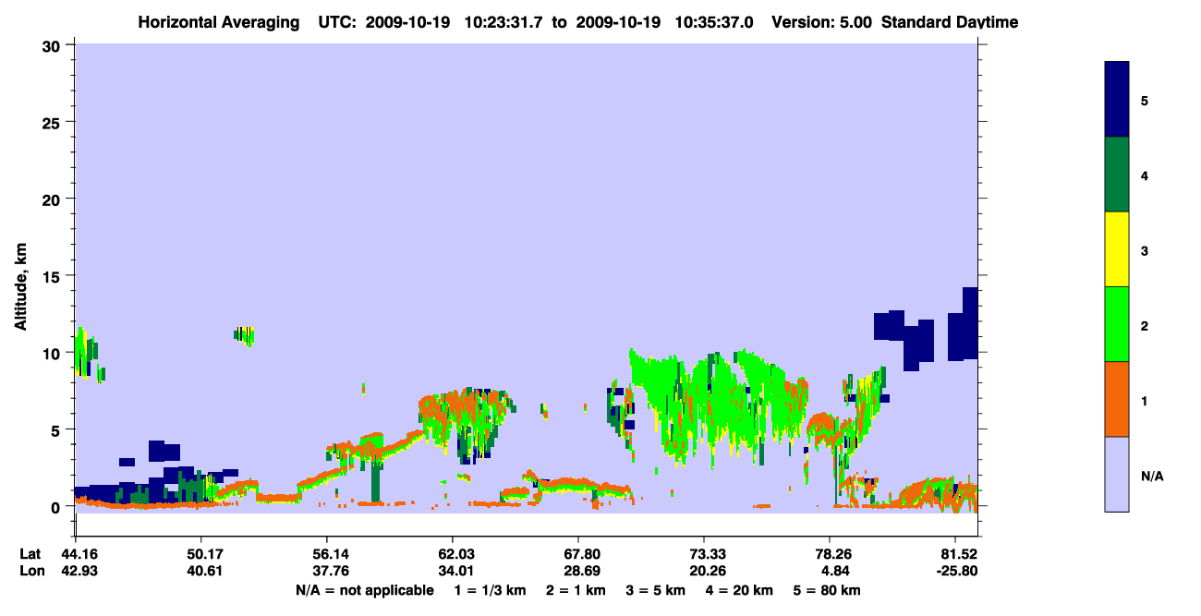Click the '1 = 1/3 km' caption entry
This screenshot has width=1201, height=616.
coord(491,590)
